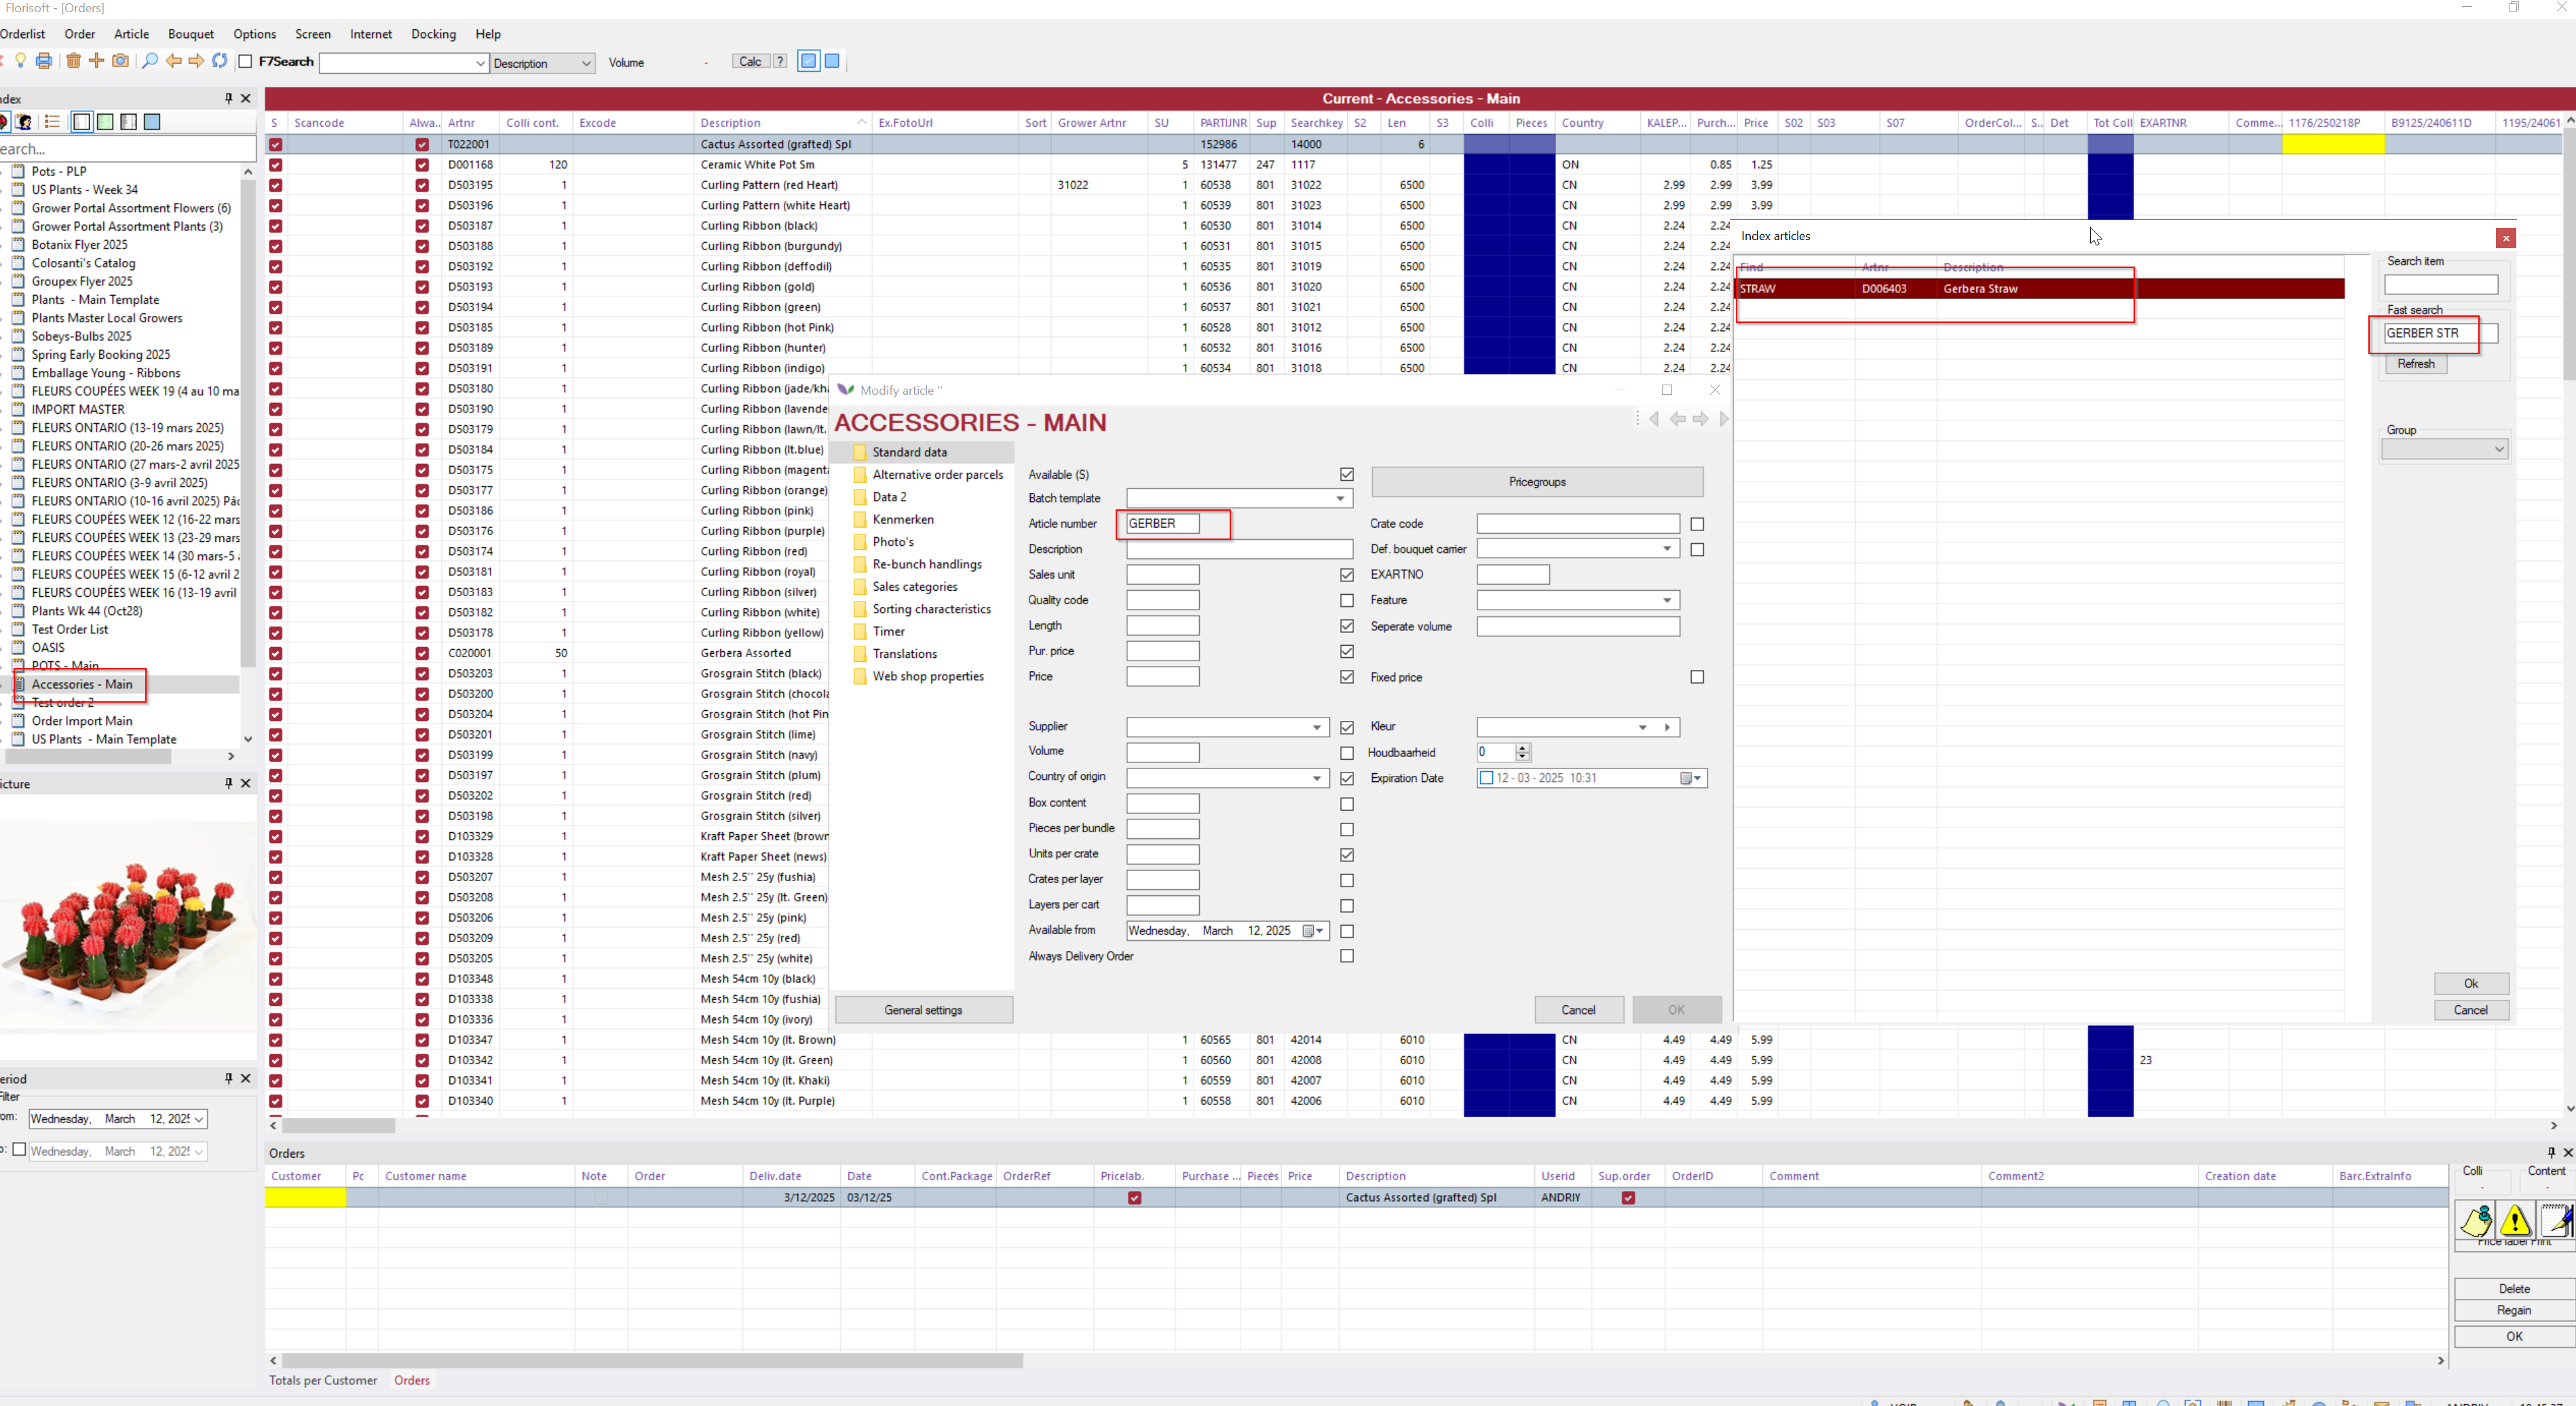Click the printer icon in toolbar

(44, 62)
